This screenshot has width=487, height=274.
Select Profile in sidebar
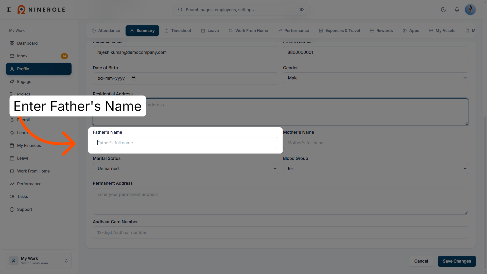tap(39, 69)
